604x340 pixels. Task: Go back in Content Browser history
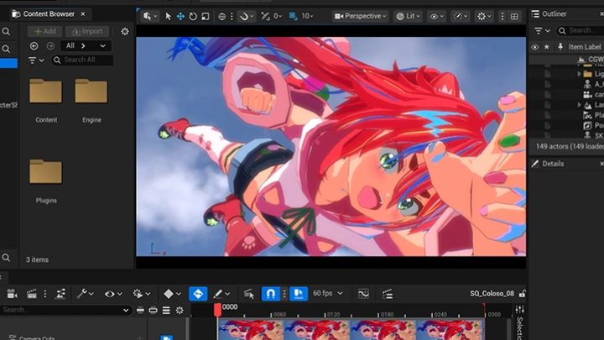(34, 46)
